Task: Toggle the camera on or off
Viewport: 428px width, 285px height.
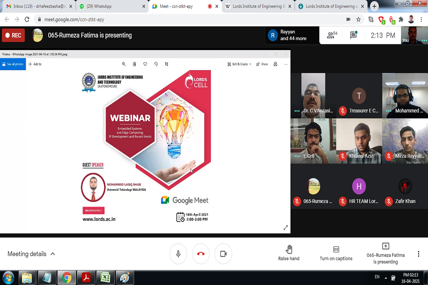Action: coord(223,254)
